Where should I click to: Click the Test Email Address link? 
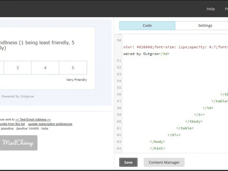coord(33,119)
